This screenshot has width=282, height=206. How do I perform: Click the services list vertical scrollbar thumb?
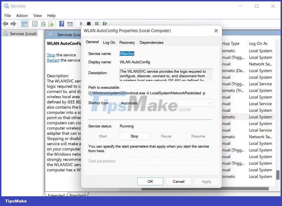tap(278, 175)
